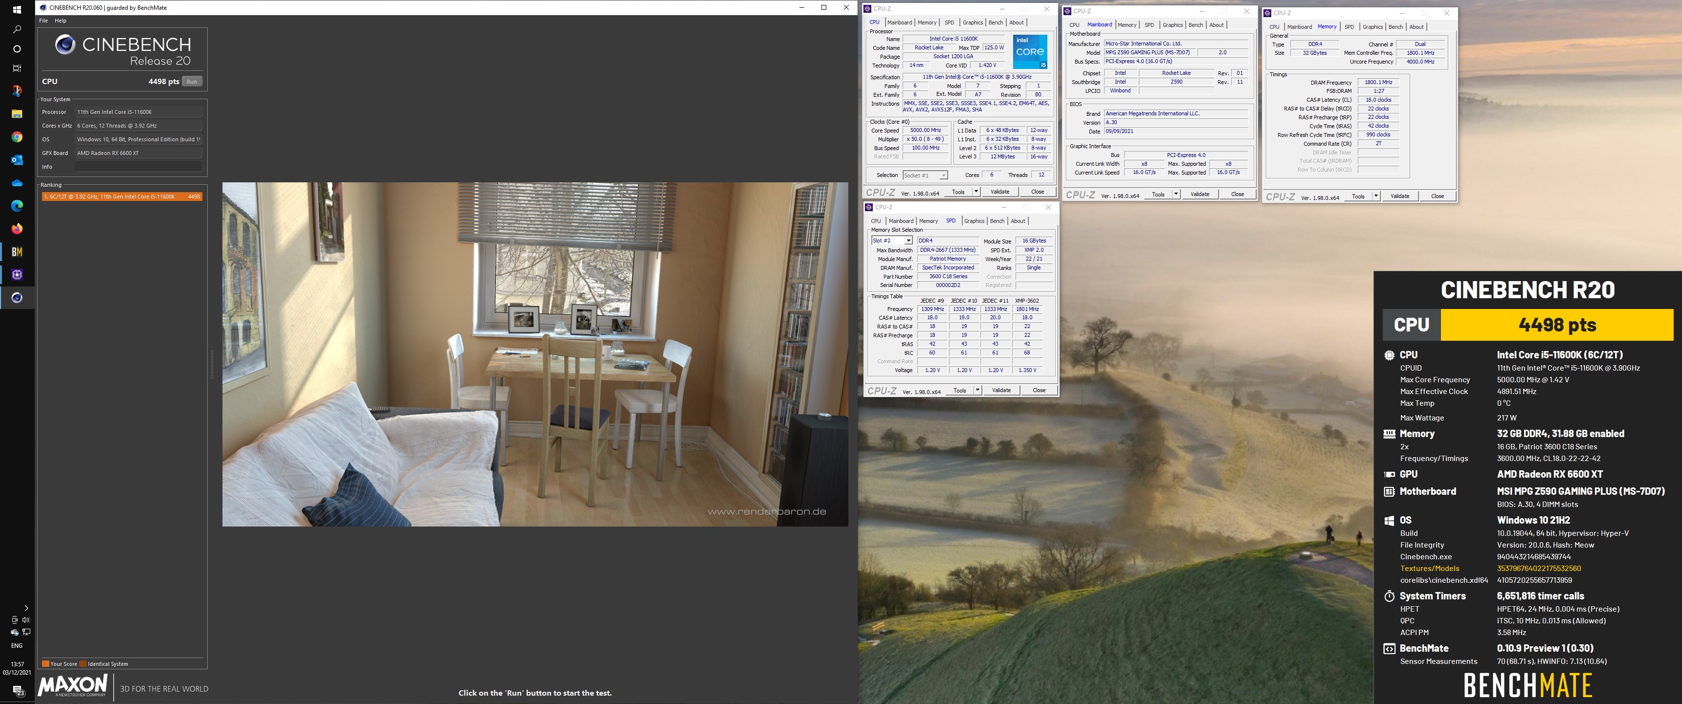Open Outlook from the taskbar
Screen dimensions: 1682x704
(17, 160)
